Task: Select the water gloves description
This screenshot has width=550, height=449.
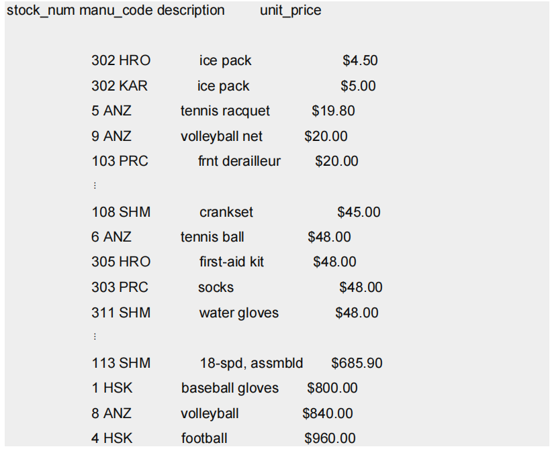Action: click(239, 313)
